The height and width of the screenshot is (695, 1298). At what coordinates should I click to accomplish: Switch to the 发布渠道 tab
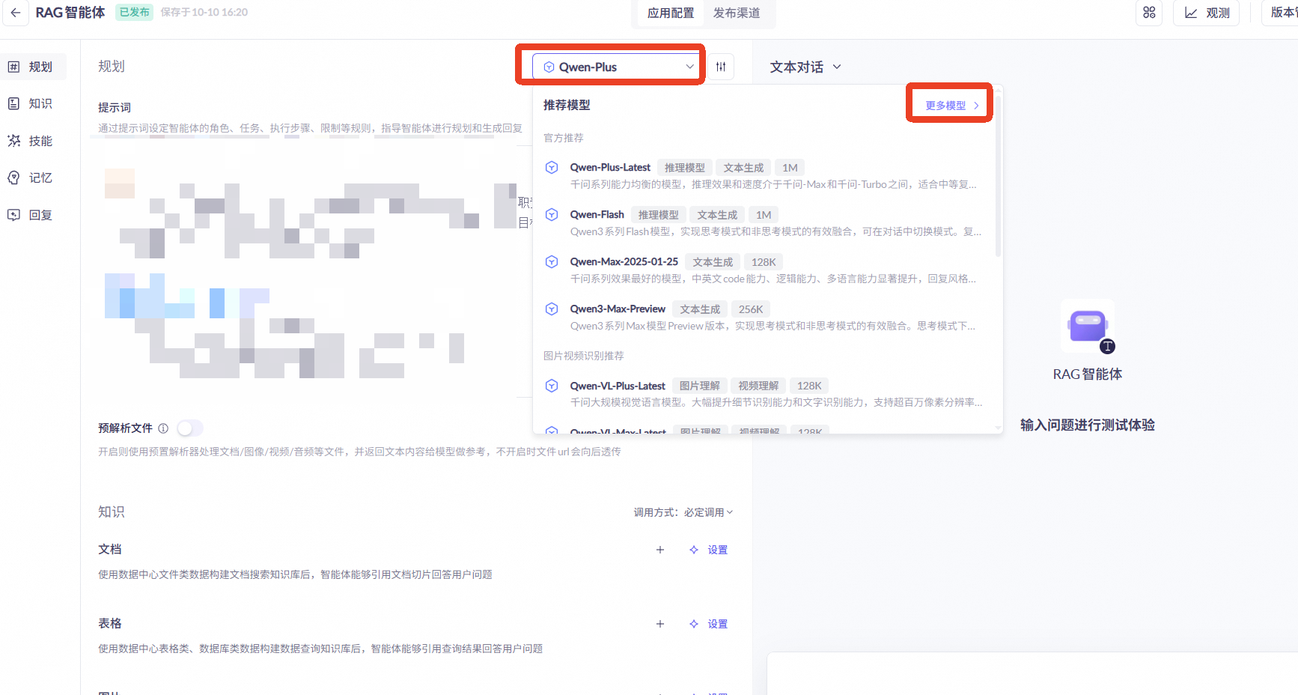pyautogui.click(x=737, y=13)
